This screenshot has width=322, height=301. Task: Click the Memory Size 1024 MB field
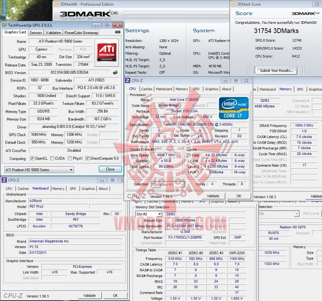[43, 119]
